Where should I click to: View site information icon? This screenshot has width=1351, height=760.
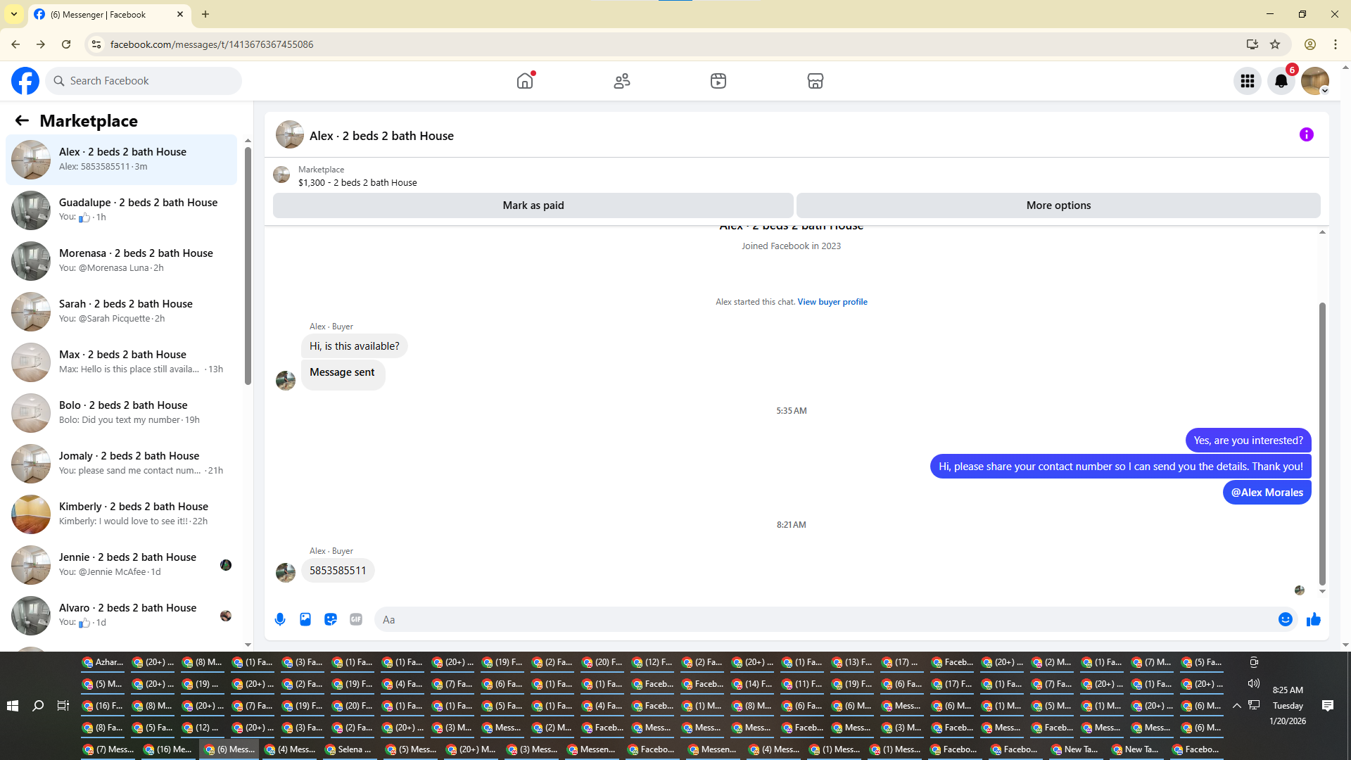click(x=96, y=44)
